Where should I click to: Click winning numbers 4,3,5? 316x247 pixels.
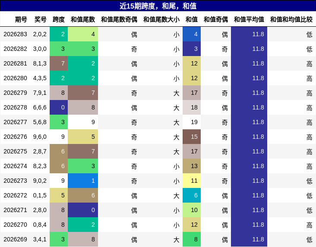tap(40, 78)
